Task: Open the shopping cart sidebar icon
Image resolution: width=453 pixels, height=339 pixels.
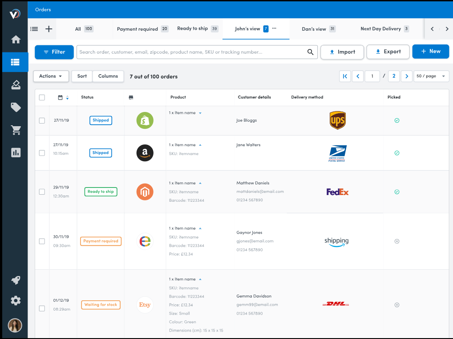Action: [16, 130]
